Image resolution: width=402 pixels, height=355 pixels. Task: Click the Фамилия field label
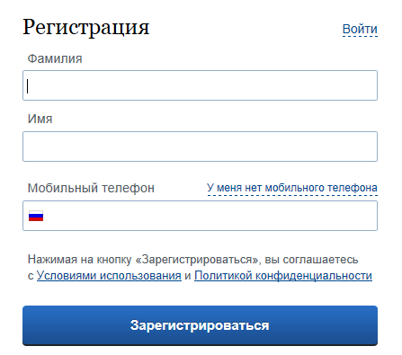(x=55, y=58)
